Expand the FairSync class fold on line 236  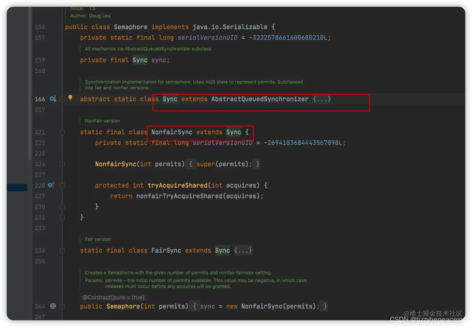coord(62,250)
